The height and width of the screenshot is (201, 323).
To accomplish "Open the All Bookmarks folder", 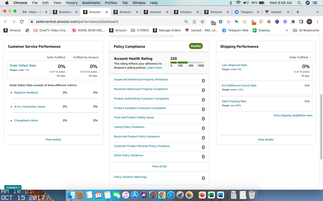I will click(306, 30).
